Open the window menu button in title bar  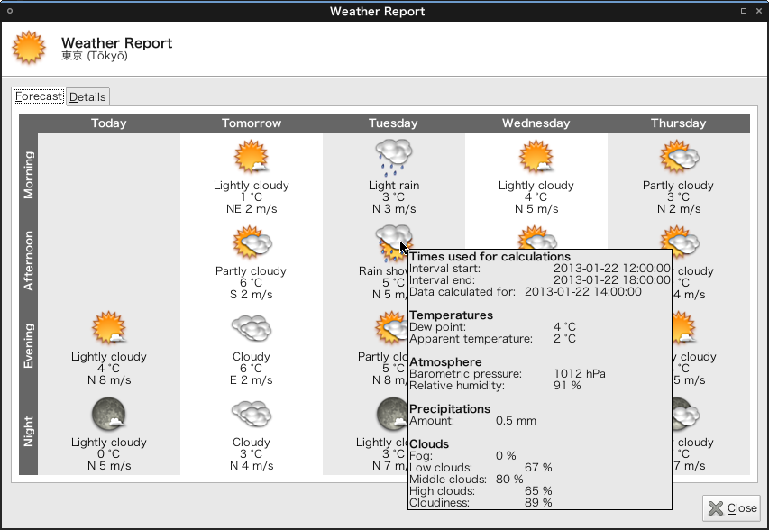[x=9, y=11]
